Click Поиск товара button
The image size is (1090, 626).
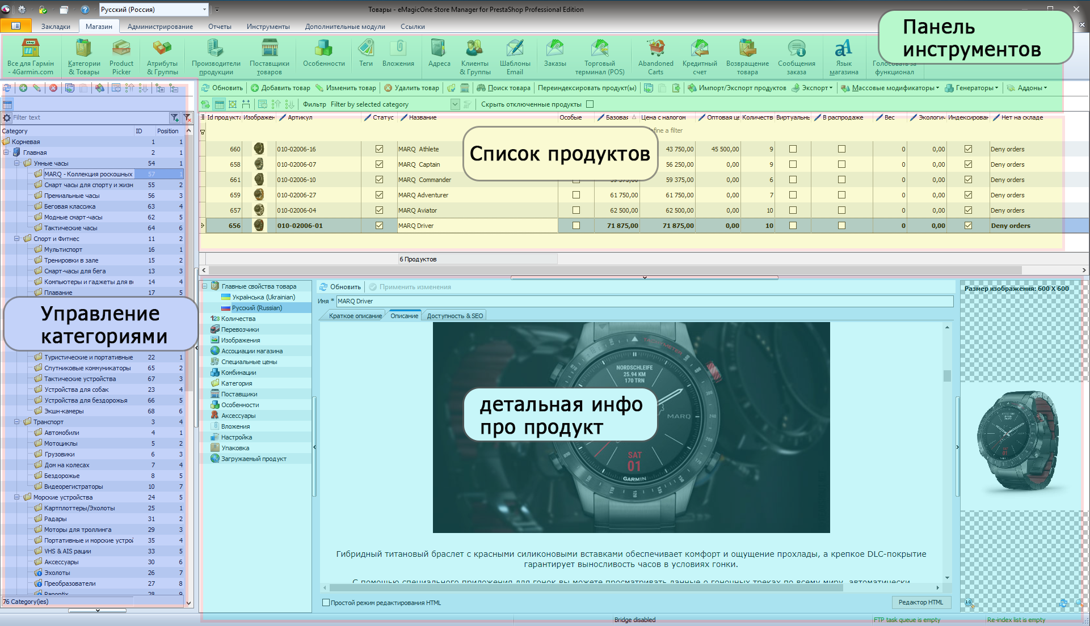click(x=503, y=88)
